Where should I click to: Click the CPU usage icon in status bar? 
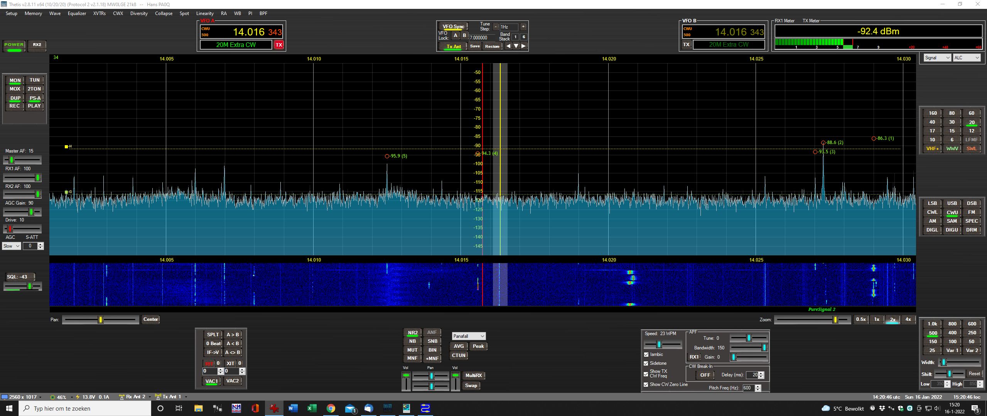tap(53, 397)
